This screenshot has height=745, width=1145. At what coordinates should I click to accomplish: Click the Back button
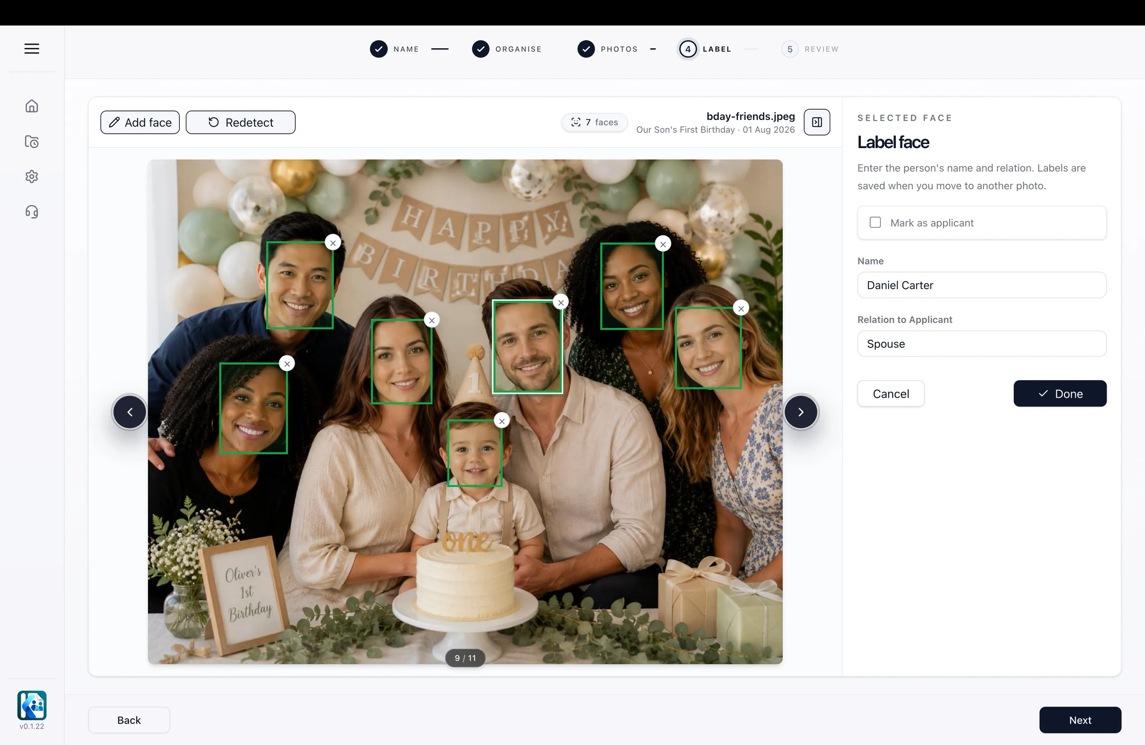(129, 720)
